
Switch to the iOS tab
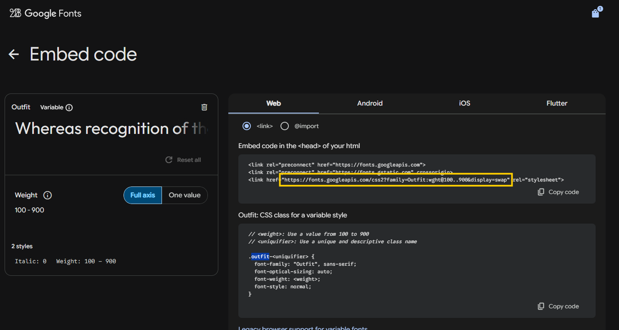tap(465, 103)
